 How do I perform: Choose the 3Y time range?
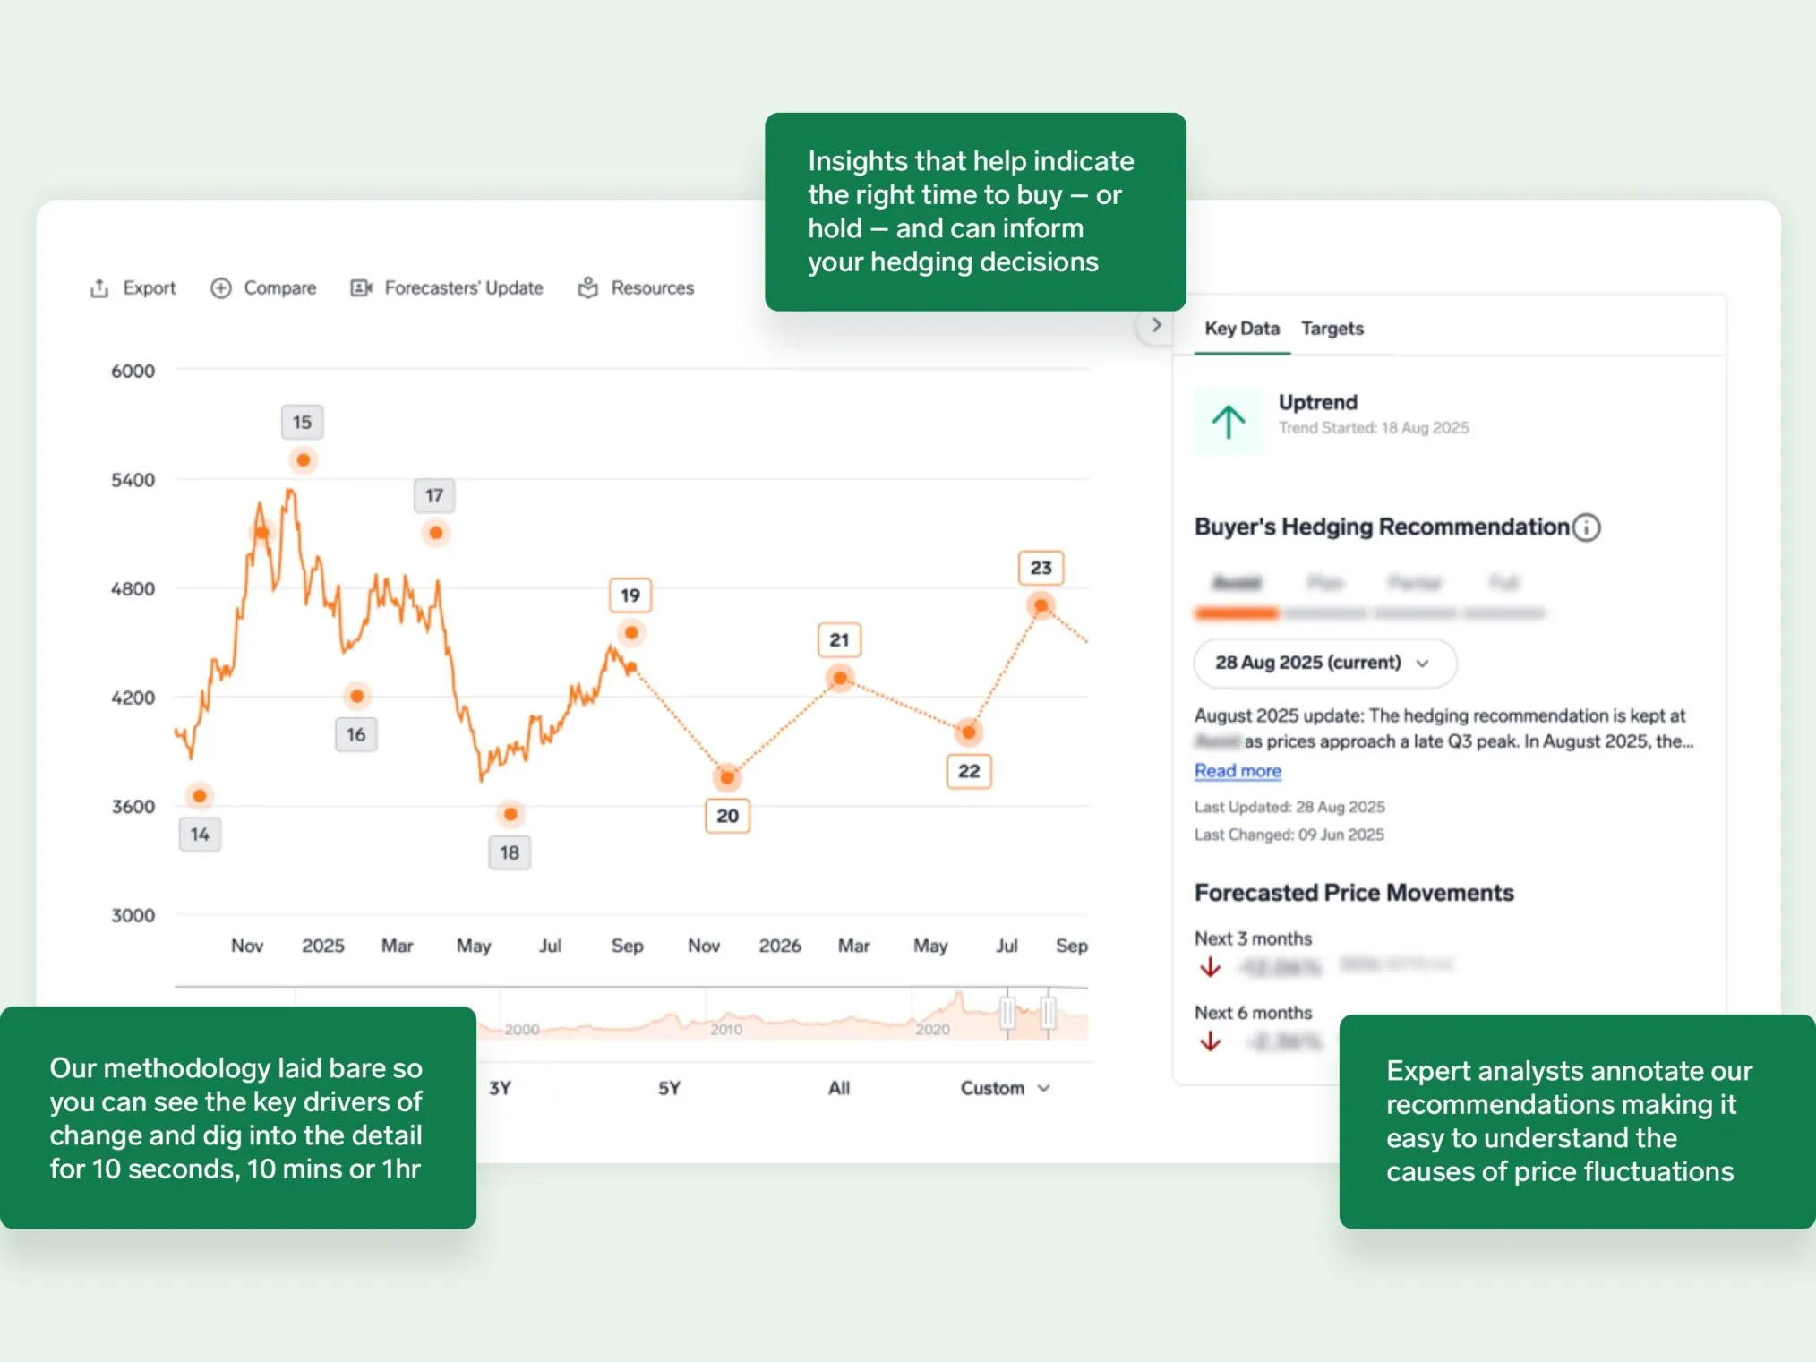click(500, 1088)
